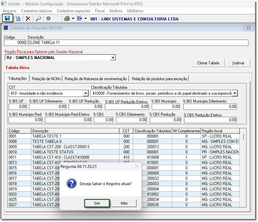Click the New record toolbar icon
The width and height of the screenshot is (258, 222).
tap(18, 18)
